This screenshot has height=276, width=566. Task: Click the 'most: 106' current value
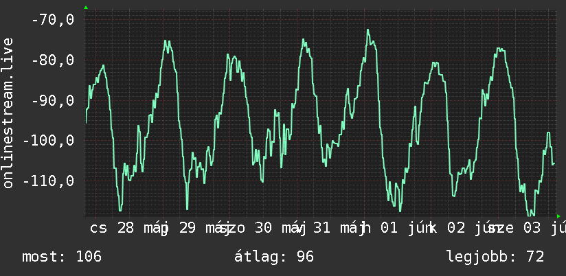click(x=62, y=257)
